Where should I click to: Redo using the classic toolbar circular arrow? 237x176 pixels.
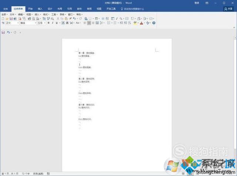coord(81,19)
